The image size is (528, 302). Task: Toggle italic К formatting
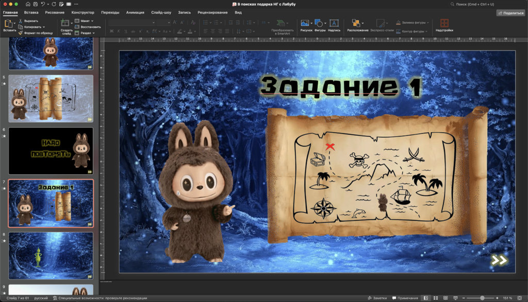coord(119,31)
